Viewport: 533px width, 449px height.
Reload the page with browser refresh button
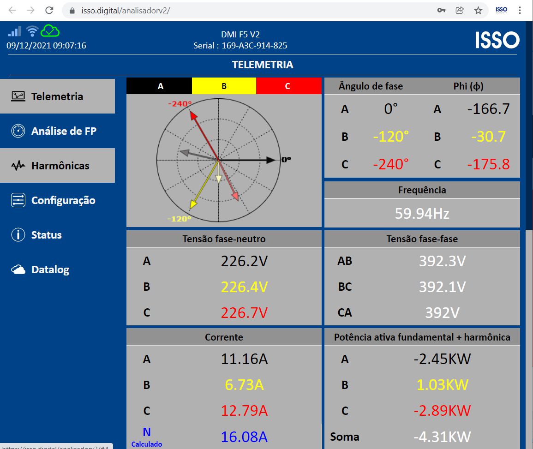[x=48, y=10]
